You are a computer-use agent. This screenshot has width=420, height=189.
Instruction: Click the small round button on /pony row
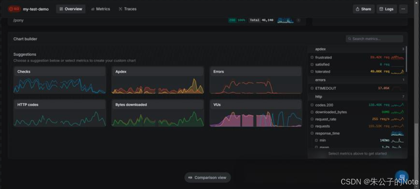(x=299, y=20)
